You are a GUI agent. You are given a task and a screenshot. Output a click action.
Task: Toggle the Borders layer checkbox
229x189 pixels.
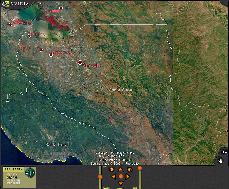(8, 183)
